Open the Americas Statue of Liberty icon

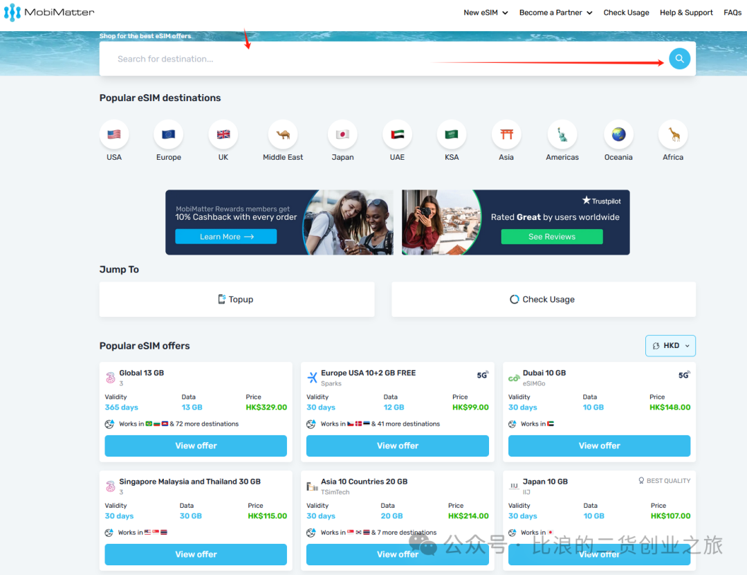point(562,134)
